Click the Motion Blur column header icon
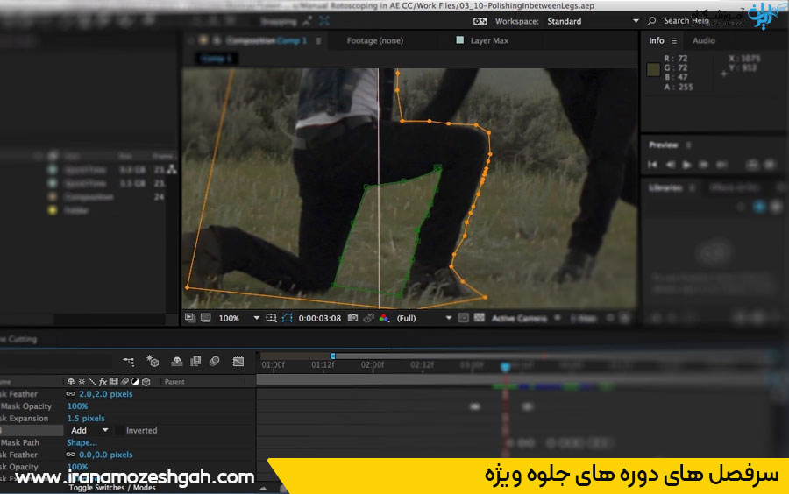This screenshot has width=789, height=494. tap(124, 381)
